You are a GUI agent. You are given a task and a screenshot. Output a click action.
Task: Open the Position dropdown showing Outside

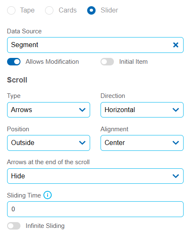(x=48, y=143)
